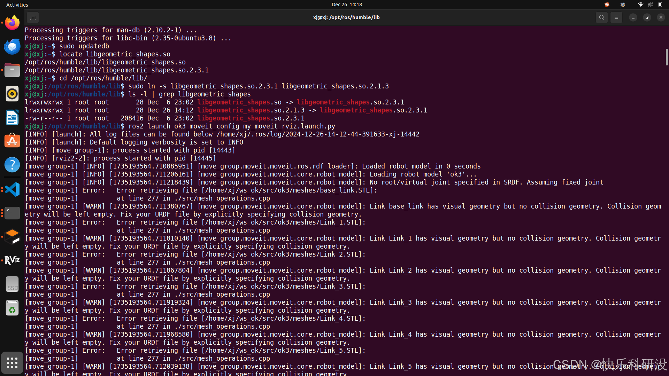This screenshot has width=669, height=376.
Task: Open the Help icon in dock
Action: tap(12, 165)
